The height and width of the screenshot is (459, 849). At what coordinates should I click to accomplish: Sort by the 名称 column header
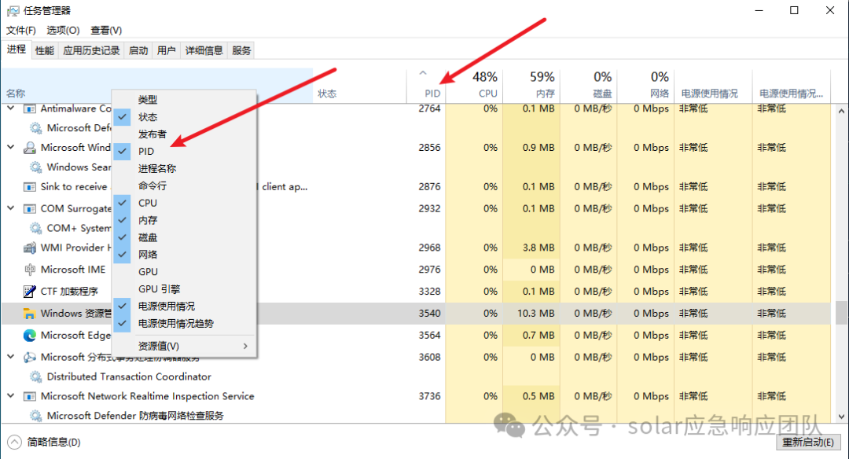157,86
